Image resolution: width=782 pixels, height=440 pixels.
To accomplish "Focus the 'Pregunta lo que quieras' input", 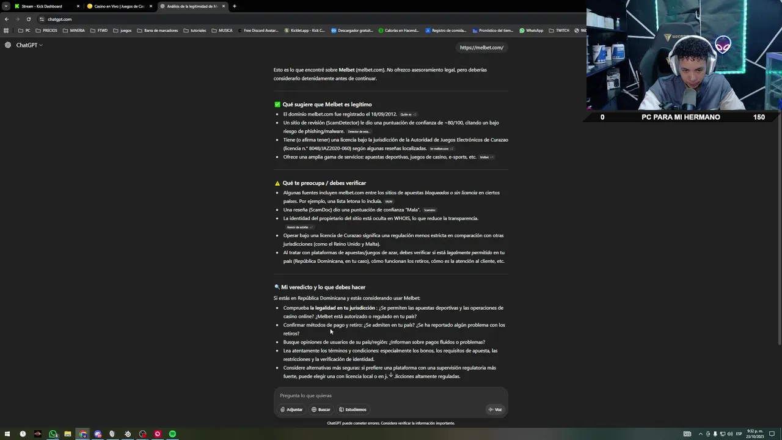I will 391,395.
